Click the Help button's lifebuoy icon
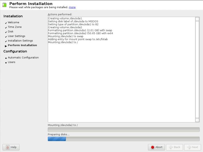 point(8,147)
